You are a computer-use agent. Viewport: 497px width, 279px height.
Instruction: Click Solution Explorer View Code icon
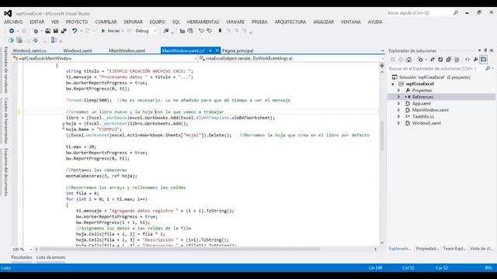[x=467, y=60]
